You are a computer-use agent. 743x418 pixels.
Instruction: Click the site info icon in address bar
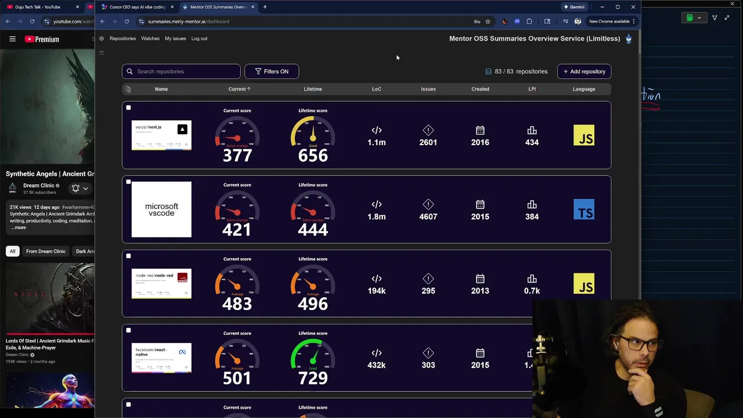click(141, 21)
